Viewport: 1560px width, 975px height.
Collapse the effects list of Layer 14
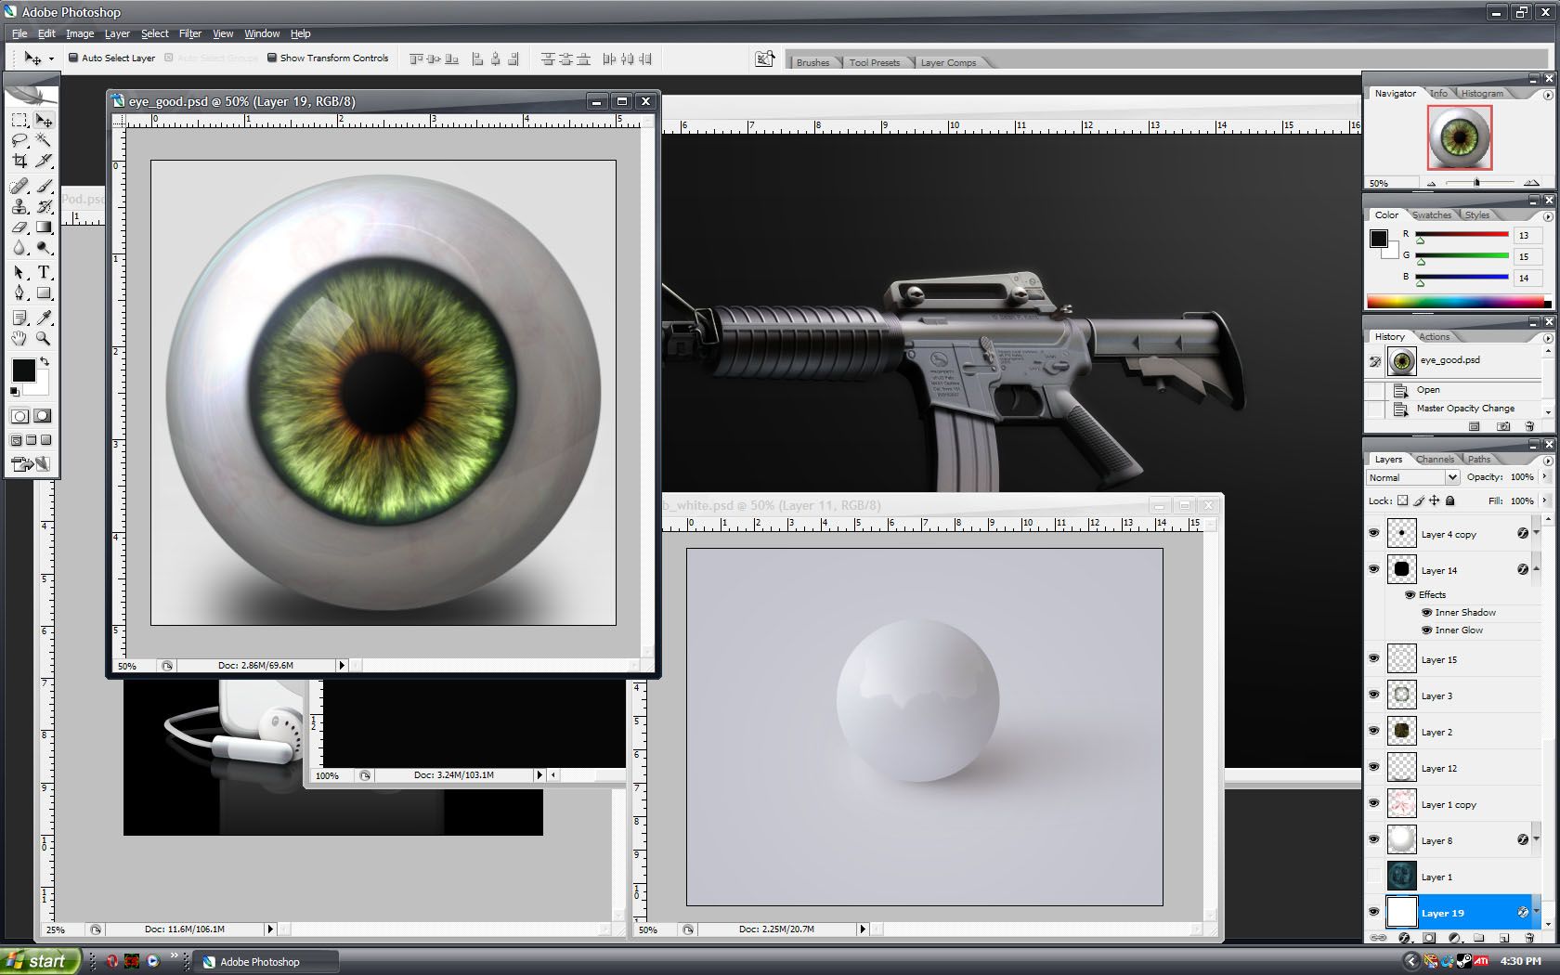click(1536, 569)
